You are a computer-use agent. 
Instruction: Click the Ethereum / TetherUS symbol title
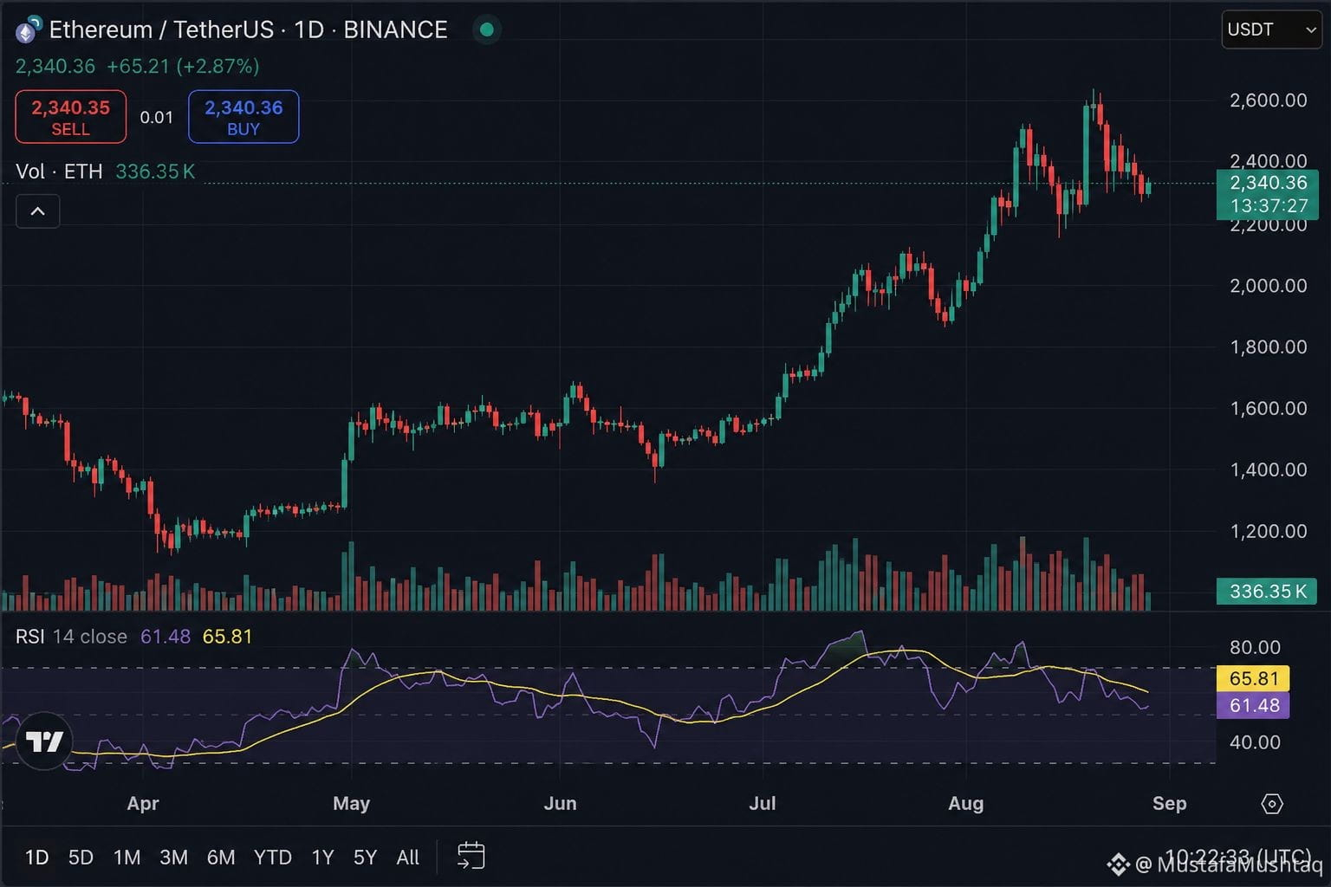[x=248, y=29]
